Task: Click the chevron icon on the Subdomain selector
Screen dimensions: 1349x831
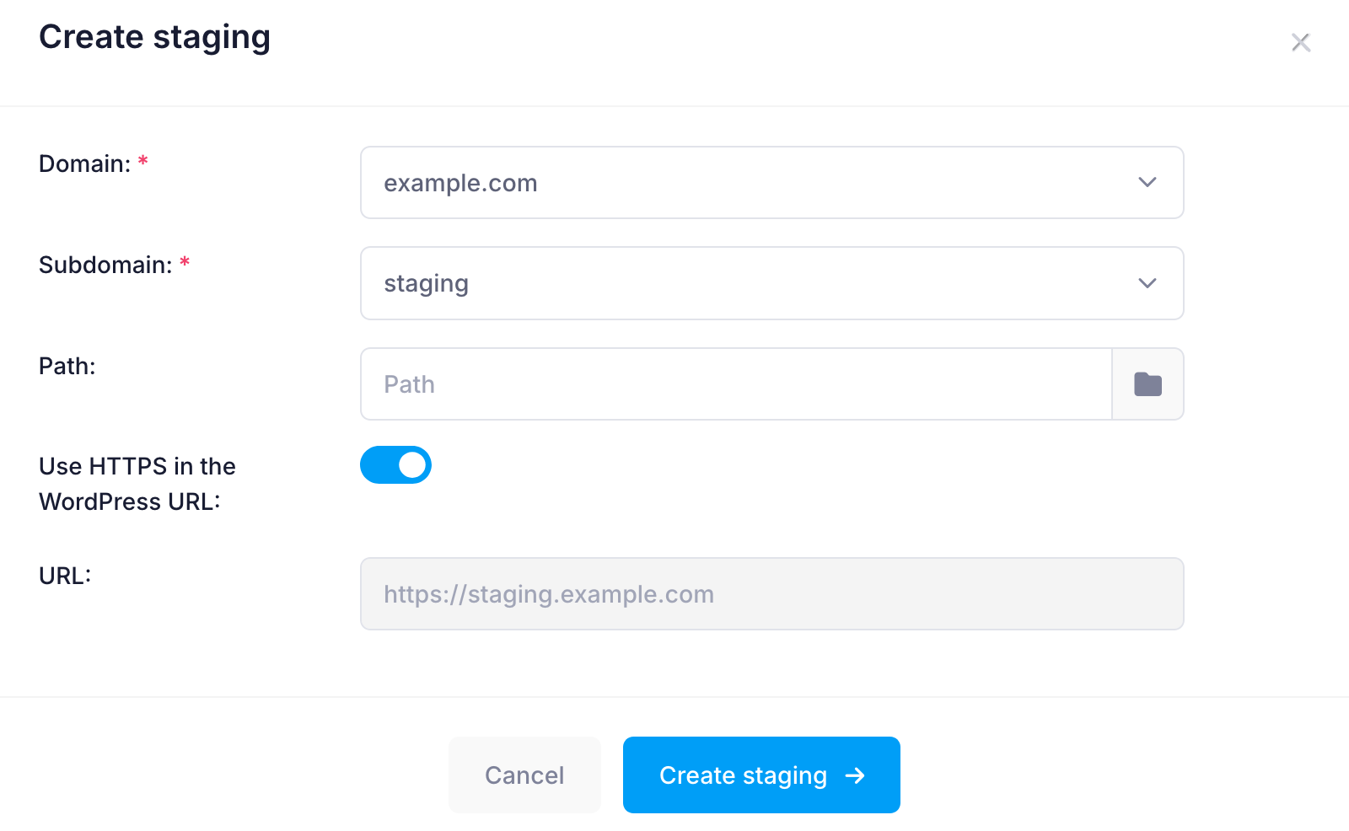Action: pos(1147,283)
